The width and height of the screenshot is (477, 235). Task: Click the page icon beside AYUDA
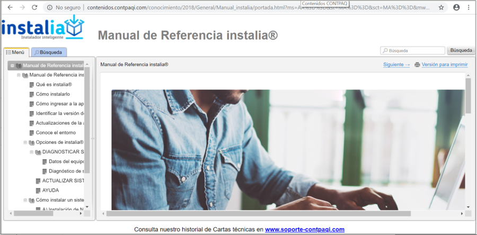[38, 191]
